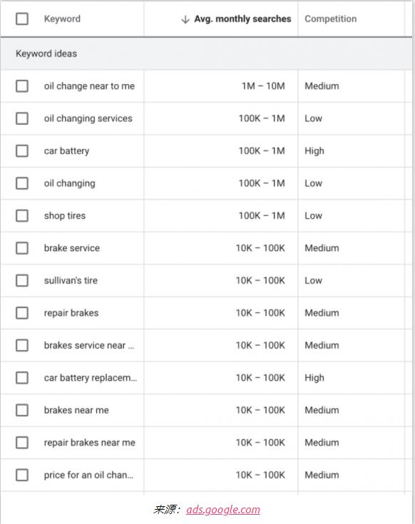This screenshot has height=524, width=415.
Task: Click the price for an oil change keyword
Action: (88, 475)
